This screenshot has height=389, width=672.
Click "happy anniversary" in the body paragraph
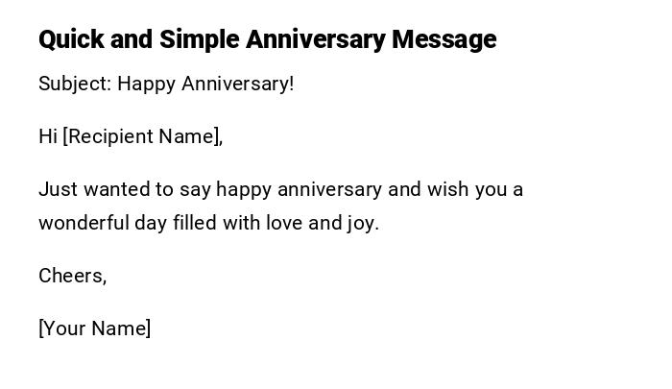click(x=299, y=189)
